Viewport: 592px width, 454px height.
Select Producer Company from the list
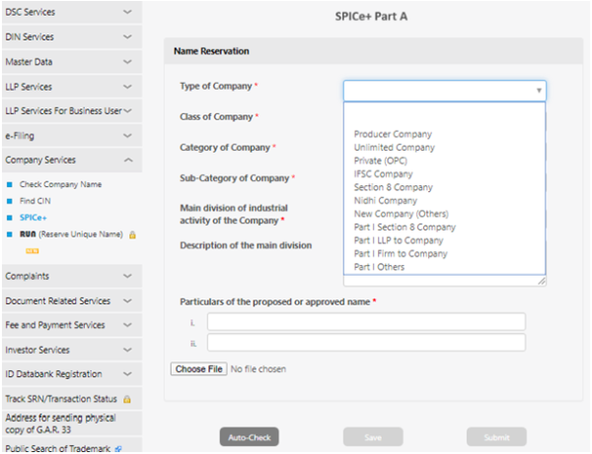point(392,134)
